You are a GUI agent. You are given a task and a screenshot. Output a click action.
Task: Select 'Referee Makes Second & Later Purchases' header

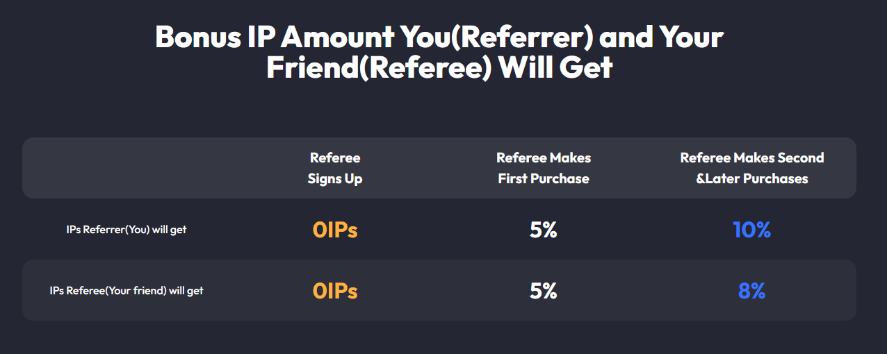[752, 168]
